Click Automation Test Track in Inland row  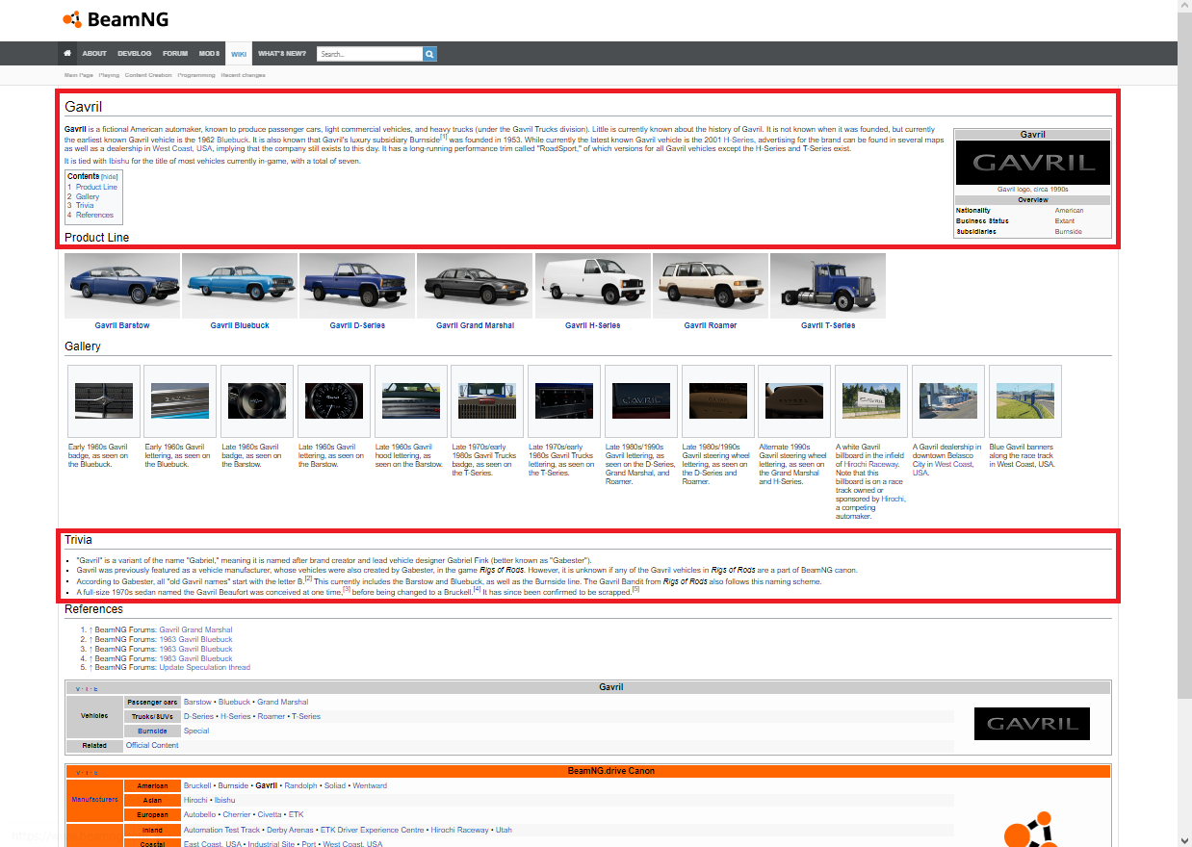point(222,830)
